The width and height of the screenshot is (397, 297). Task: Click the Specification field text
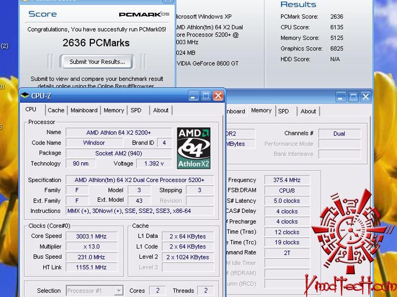click(x=139, y=180)
